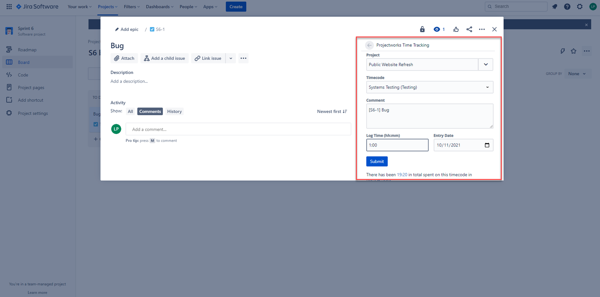Click the S6-1 issue type checkbox icon
The height and width of the screenshot is (297, 600).
[152, 29]
